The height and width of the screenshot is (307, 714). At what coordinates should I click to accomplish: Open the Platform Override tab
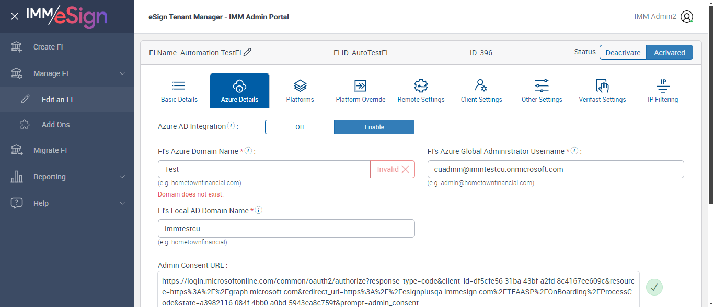click(x=361, y=91)
